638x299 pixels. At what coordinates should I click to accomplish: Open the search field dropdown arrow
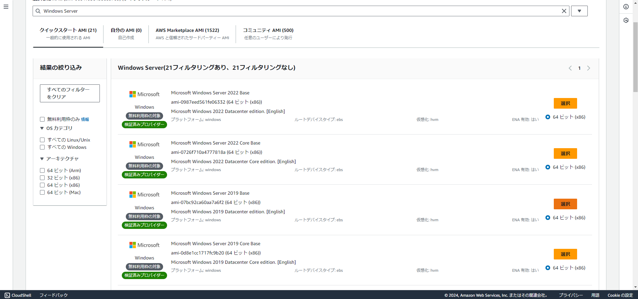579,11
